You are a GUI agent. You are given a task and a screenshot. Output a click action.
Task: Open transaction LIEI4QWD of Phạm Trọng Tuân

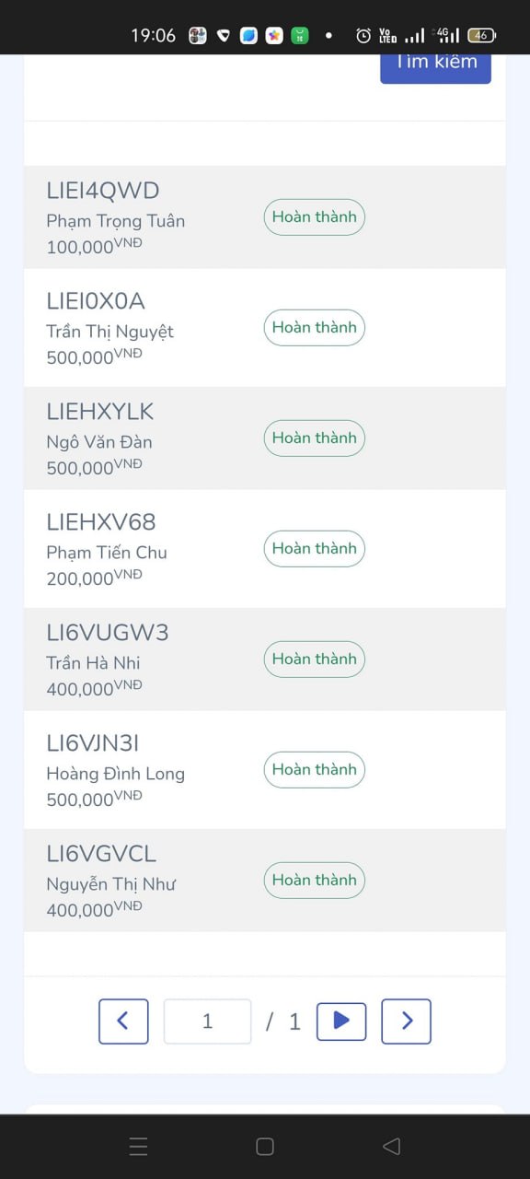(265, 217)
